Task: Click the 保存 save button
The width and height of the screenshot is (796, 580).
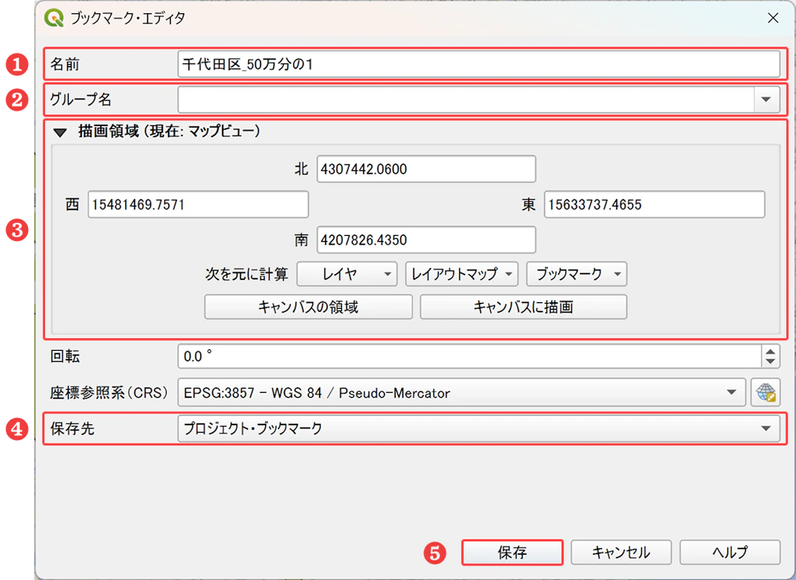Action: click(512, 552)
